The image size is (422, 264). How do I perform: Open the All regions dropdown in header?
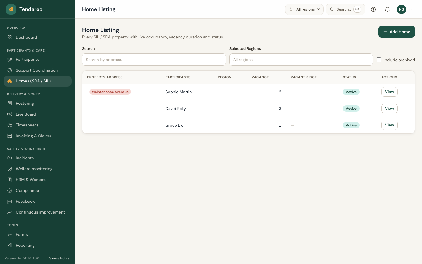304,9
